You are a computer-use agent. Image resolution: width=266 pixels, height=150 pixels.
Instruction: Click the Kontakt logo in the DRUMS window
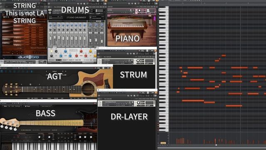click(x=49, y=4)
